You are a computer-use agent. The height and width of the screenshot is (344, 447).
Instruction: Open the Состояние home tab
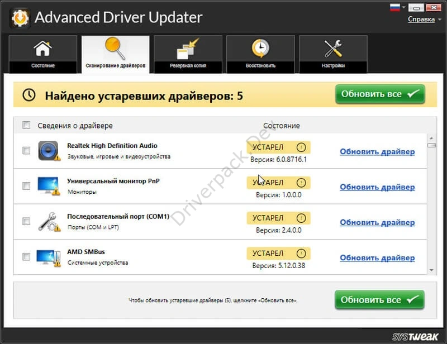[43, 54]
